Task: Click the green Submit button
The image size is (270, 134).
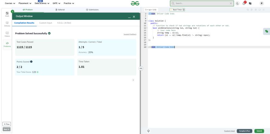Action: (259, 131)
